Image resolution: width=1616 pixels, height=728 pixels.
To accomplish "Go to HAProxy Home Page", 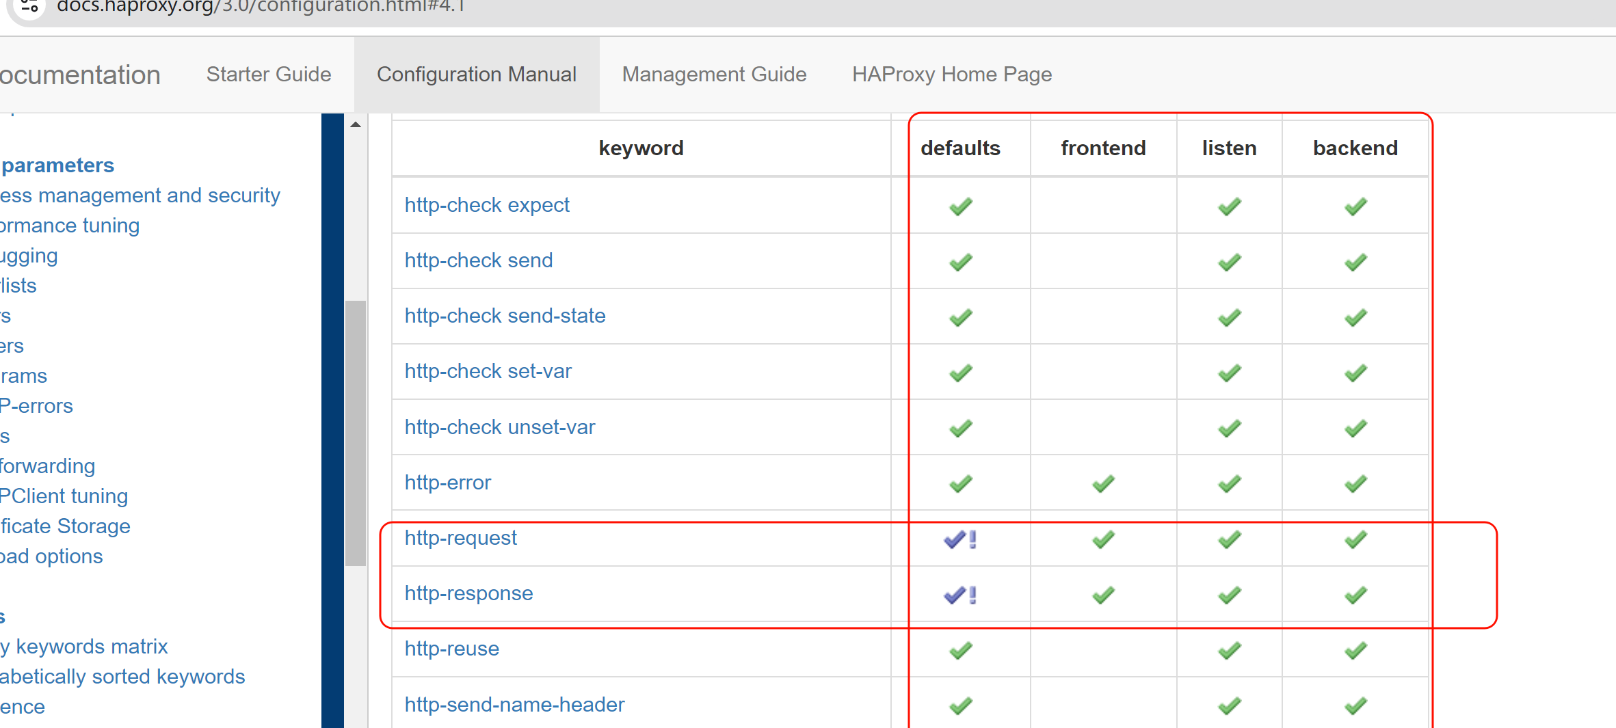I will tap(951, 75).
